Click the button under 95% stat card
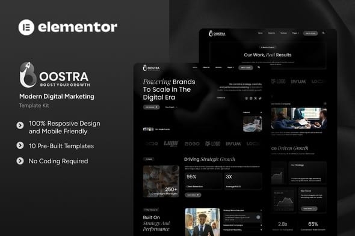 tap(193, 195)
